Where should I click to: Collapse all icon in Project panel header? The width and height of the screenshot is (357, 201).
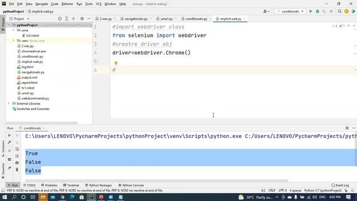click(73, 18)
